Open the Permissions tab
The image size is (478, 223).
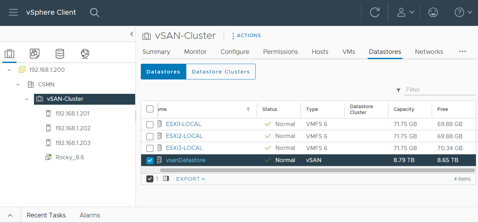(x=280, y=52)
